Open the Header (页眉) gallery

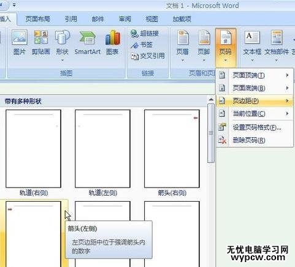click(183, 46)
